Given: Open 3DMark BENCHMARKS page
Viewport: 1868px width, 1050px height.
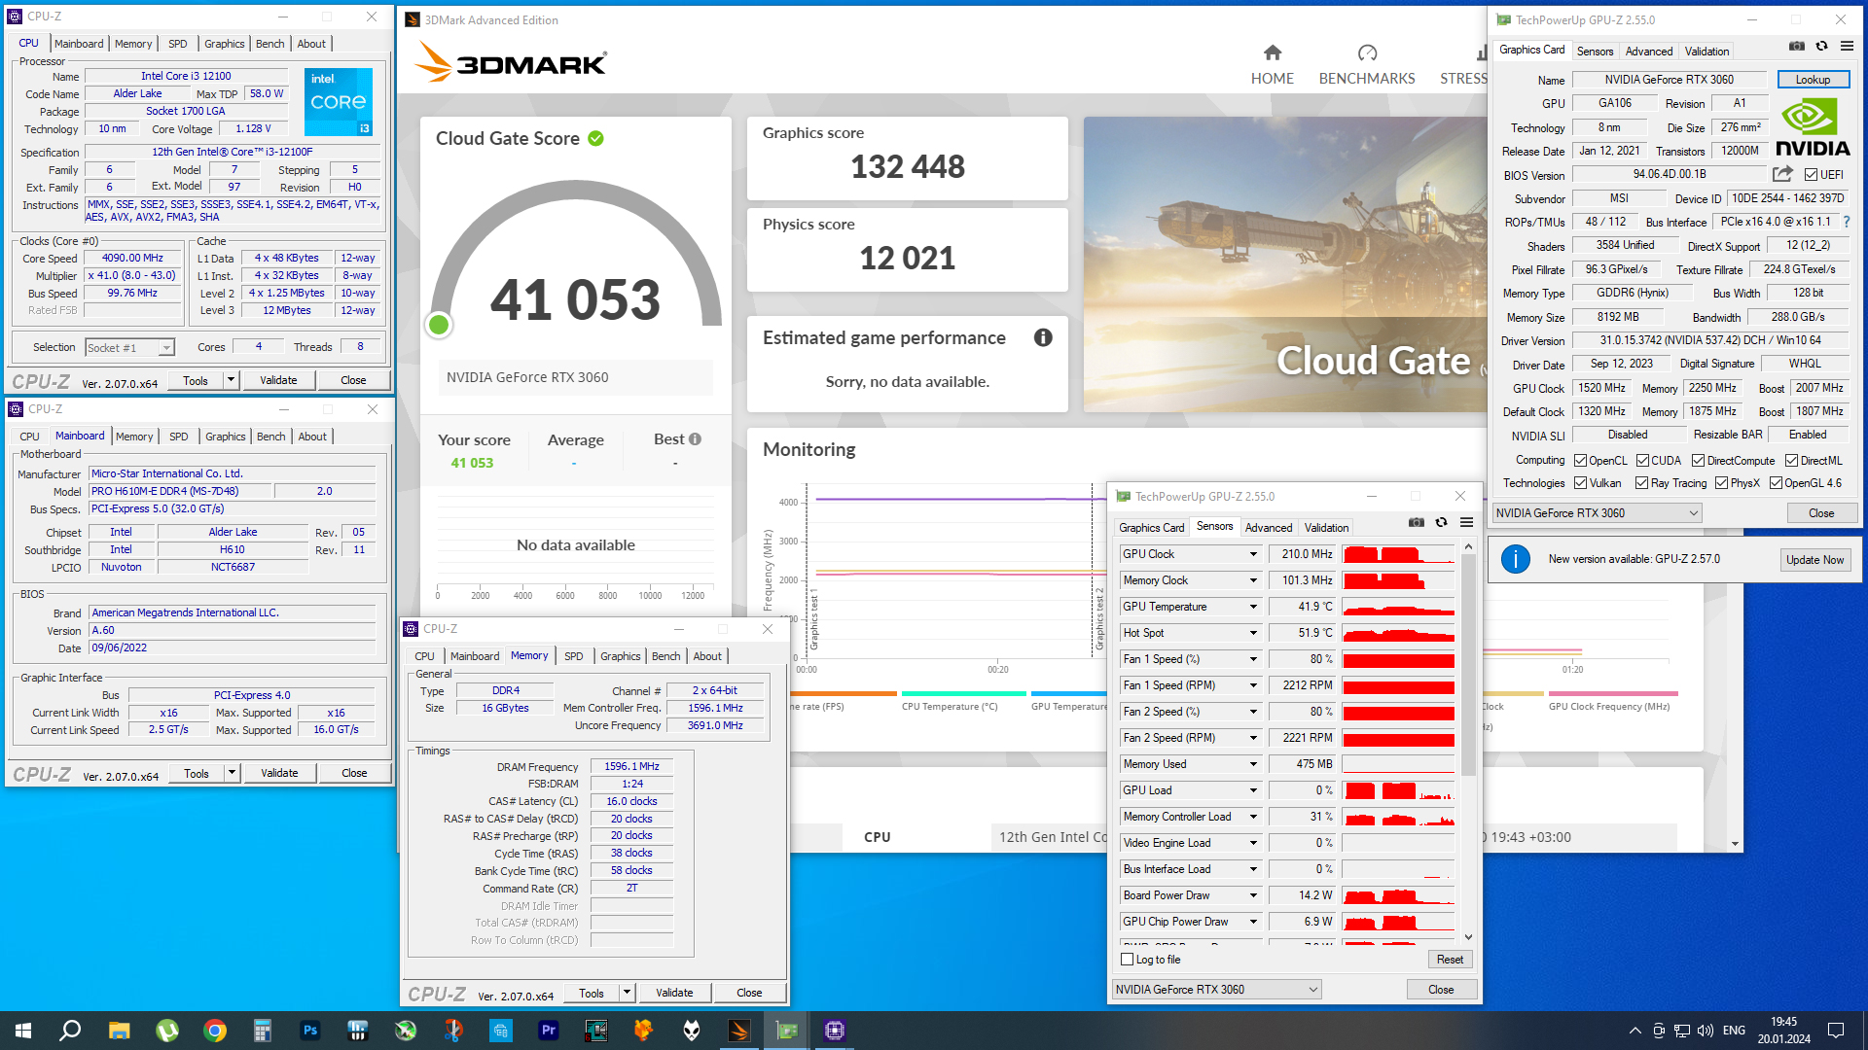Looking at the screenshot, I should [x=1367, y=65].
